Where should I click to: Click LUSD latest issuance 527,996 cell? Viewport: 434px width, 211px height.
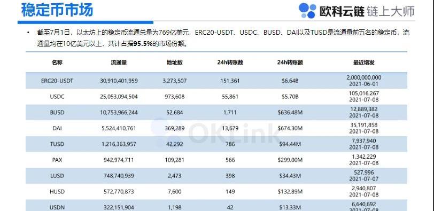coord(363,176)
